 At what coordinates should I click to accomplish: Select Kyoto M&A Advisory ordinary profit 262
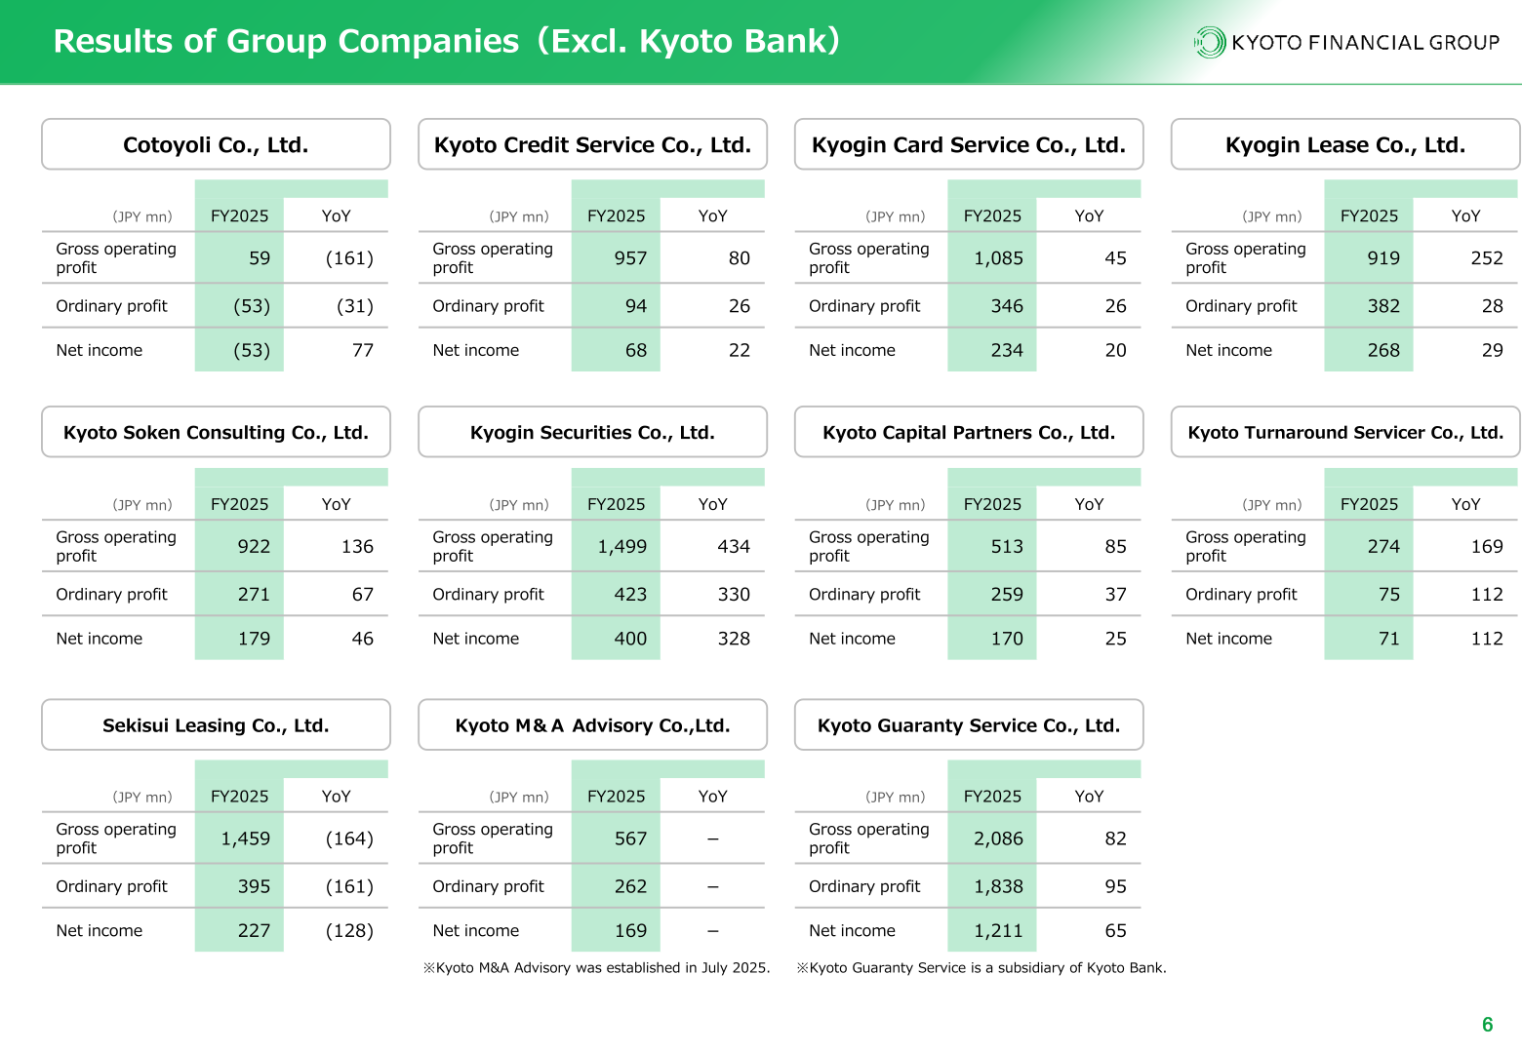pyautogui.click(x=630, y=886)
